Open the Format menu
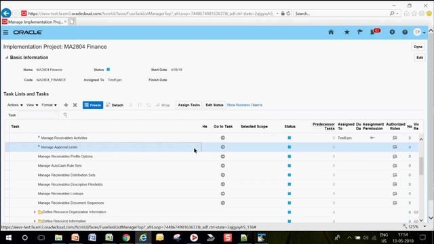This screenshot has height=244, width=434. [49, 105]
